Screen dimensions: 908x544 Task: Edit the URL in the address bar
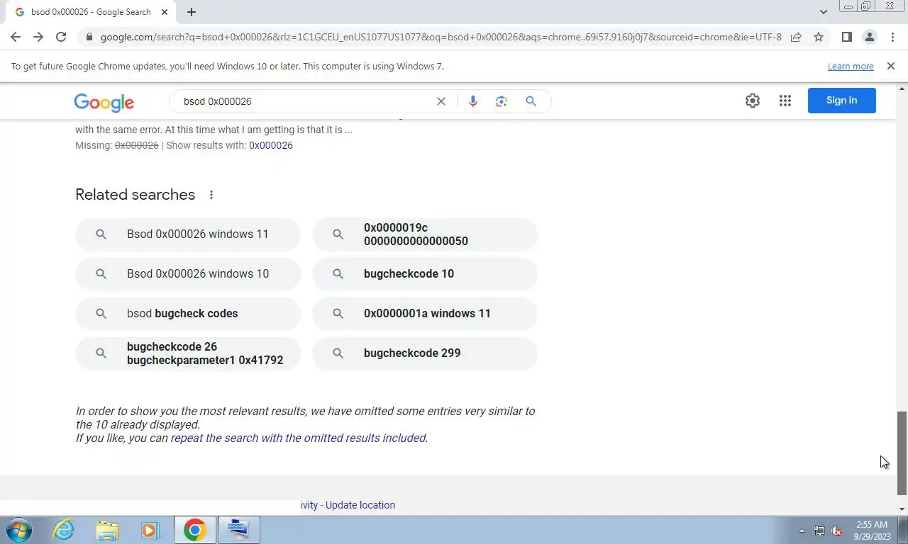point(440,37)
